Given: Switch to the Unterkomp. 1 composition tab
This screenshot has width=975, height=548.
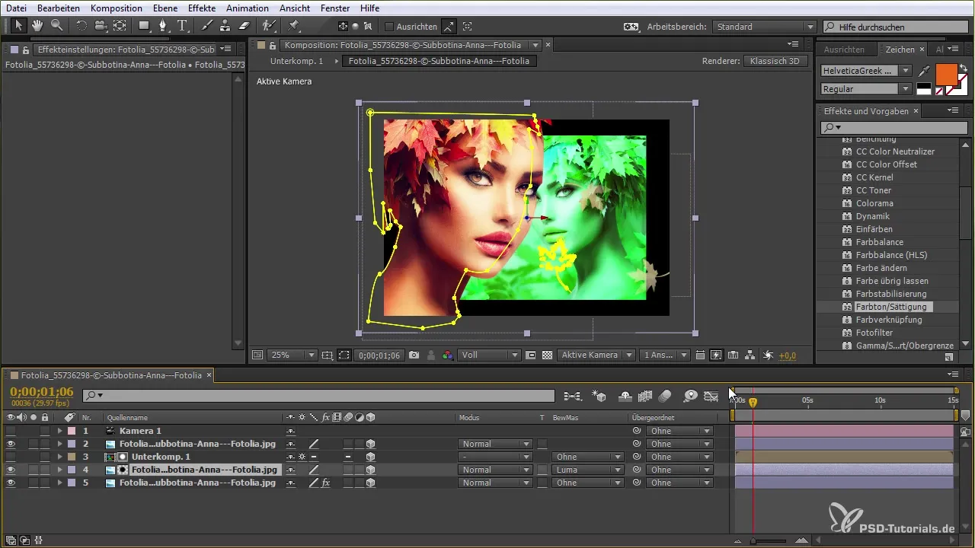Looking at the screenshot, I should [x=296, y=61].
